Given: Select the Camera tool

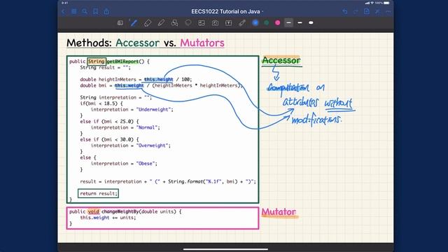Looking at the screenshot, I should click(215, 23).
